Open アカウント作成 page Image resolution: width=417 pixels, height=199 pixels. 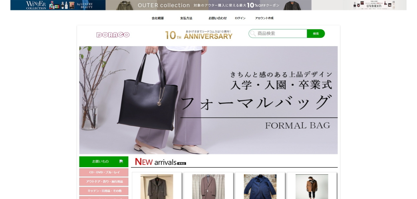(x=264, y=18)
